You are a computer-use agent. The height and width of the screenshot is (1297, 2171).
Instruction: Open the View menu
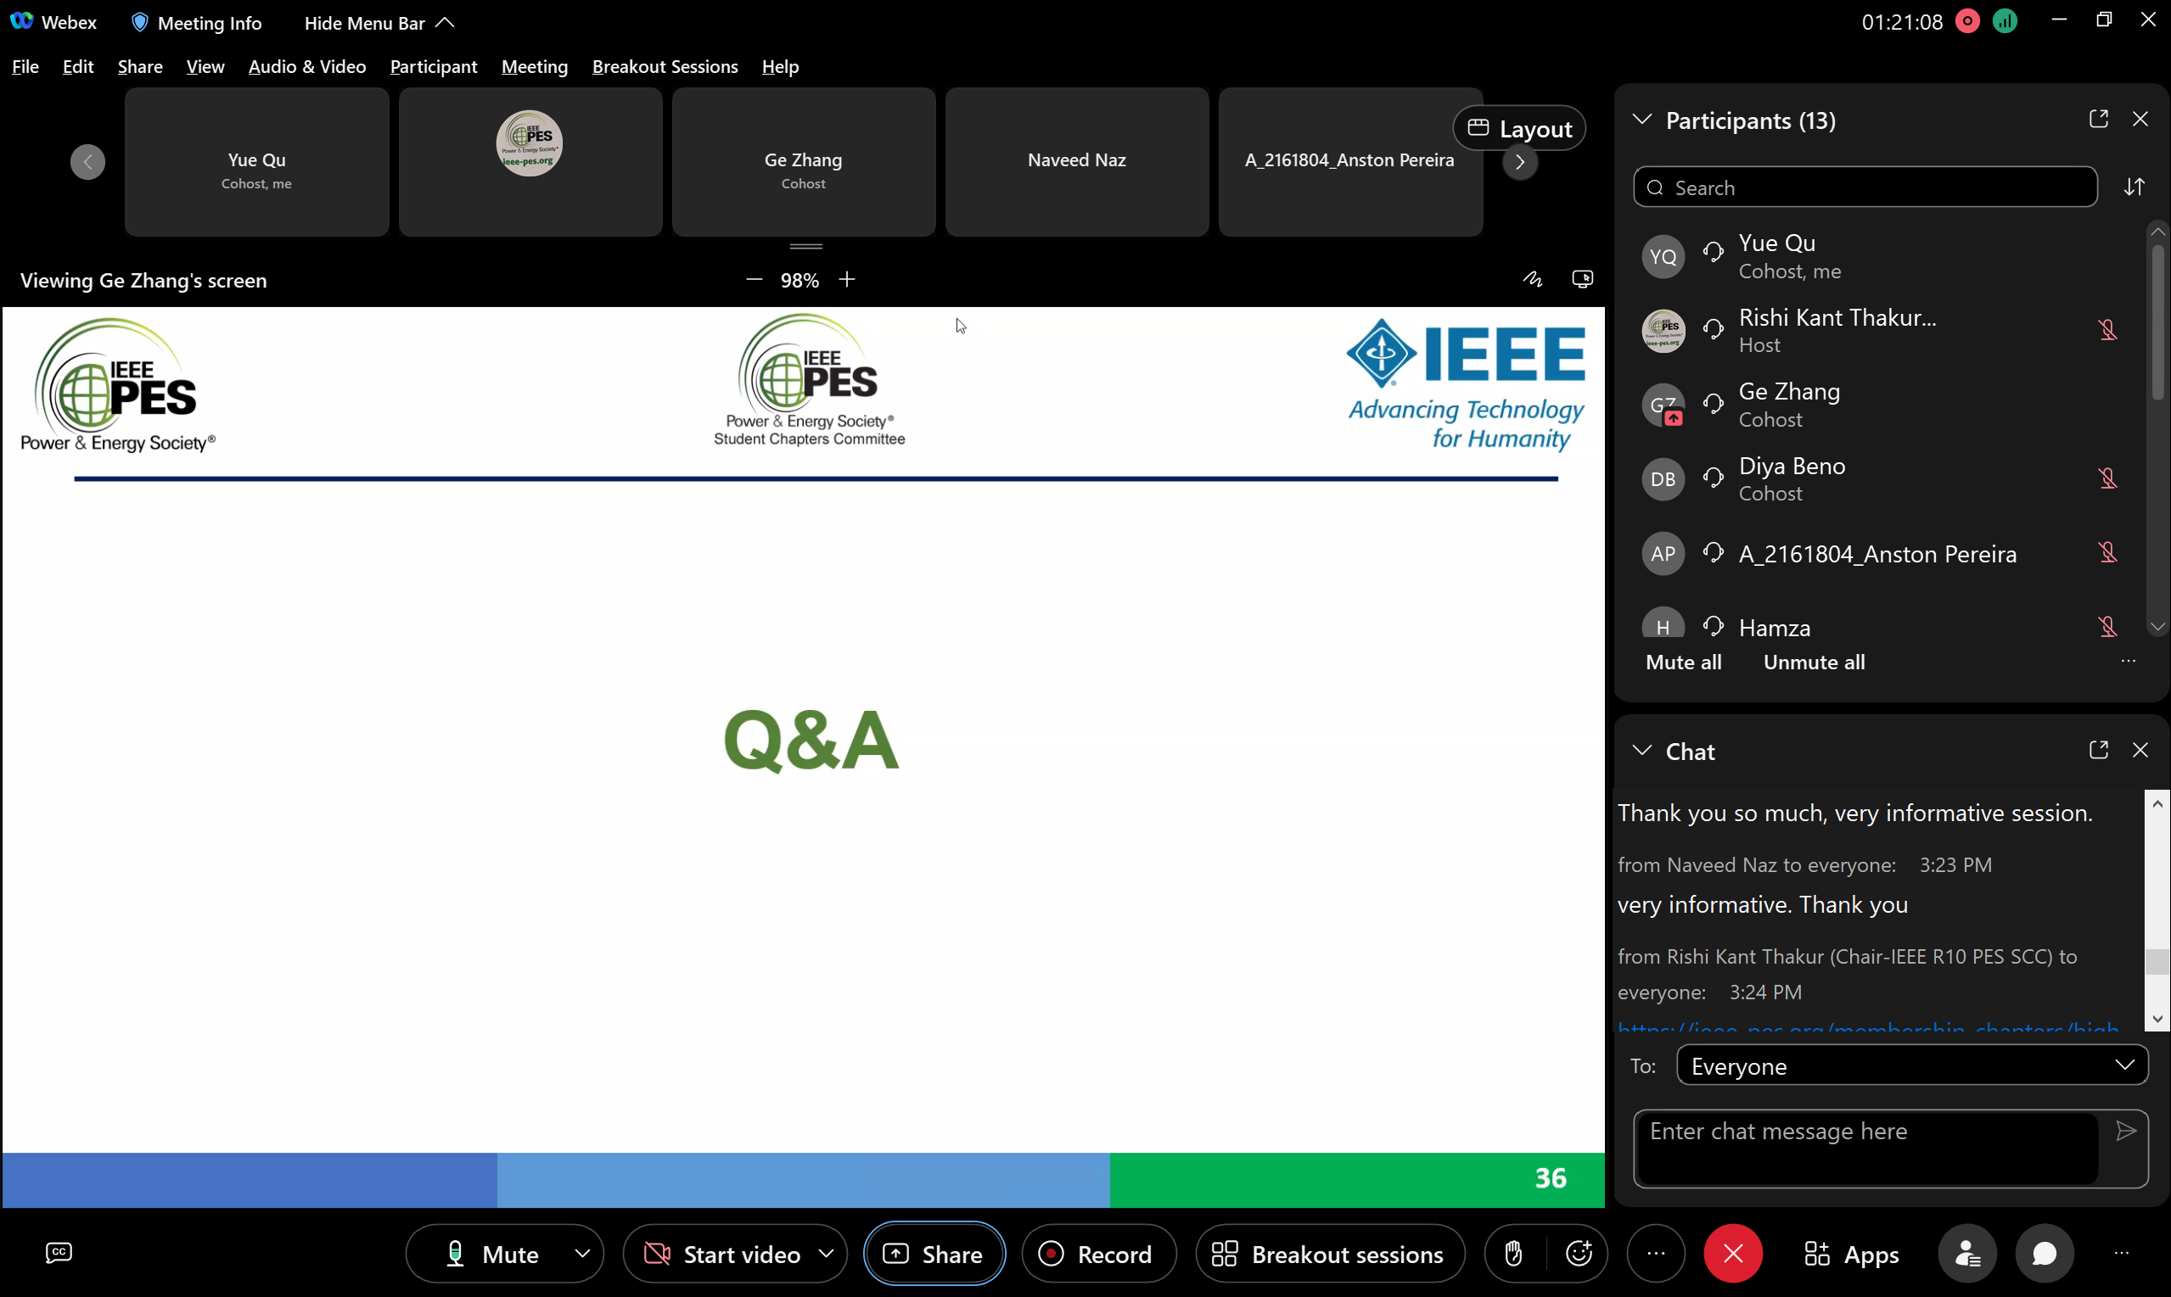205,66
